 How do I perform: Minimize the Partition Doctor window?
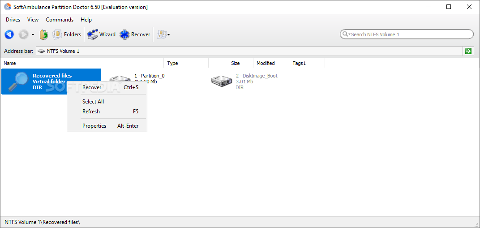pyautogui.click(x=429, y=7)
